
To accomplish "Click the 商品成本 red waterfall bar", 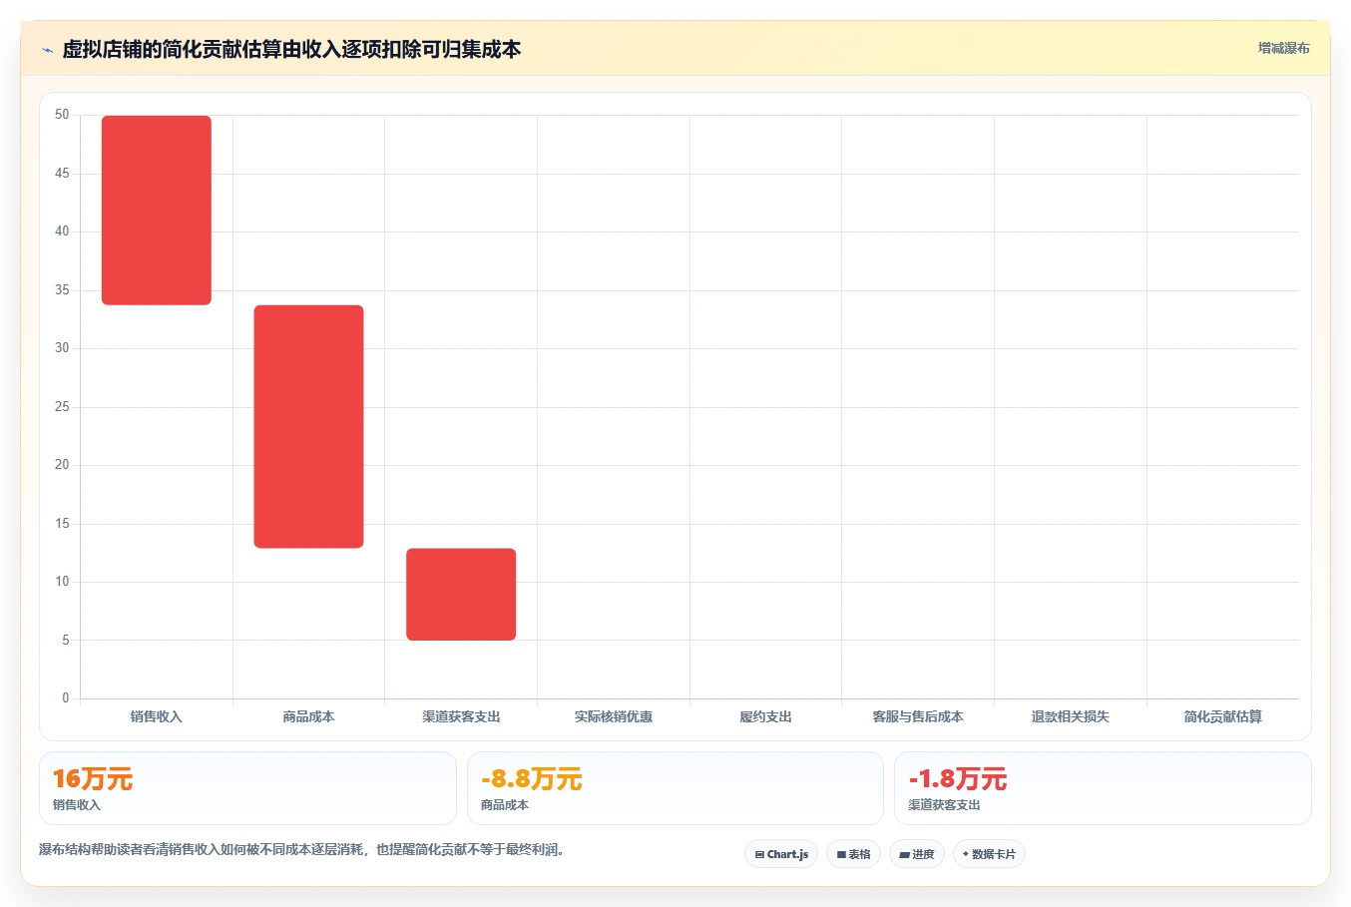I will click(308, 426).
